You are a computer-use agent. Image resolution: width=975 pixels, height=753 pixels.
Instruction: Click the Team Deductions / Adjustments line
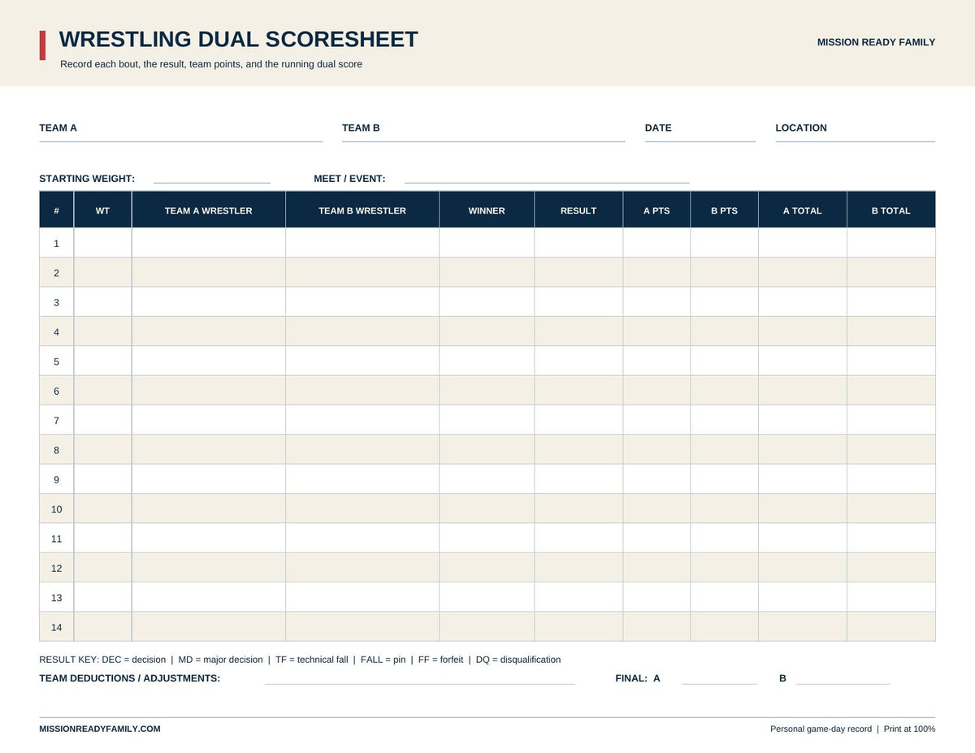click(419, 684)
